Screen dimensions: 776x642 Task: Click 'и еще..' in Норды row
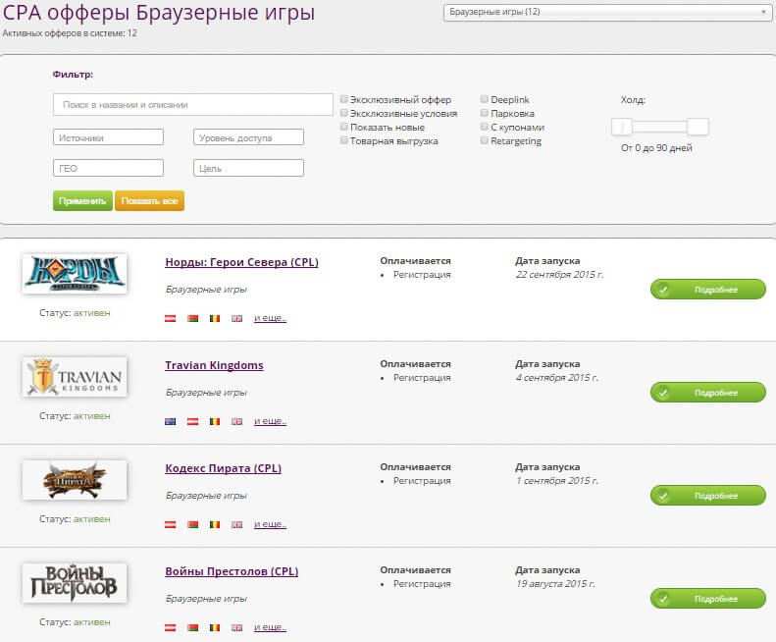pos(270,318)
